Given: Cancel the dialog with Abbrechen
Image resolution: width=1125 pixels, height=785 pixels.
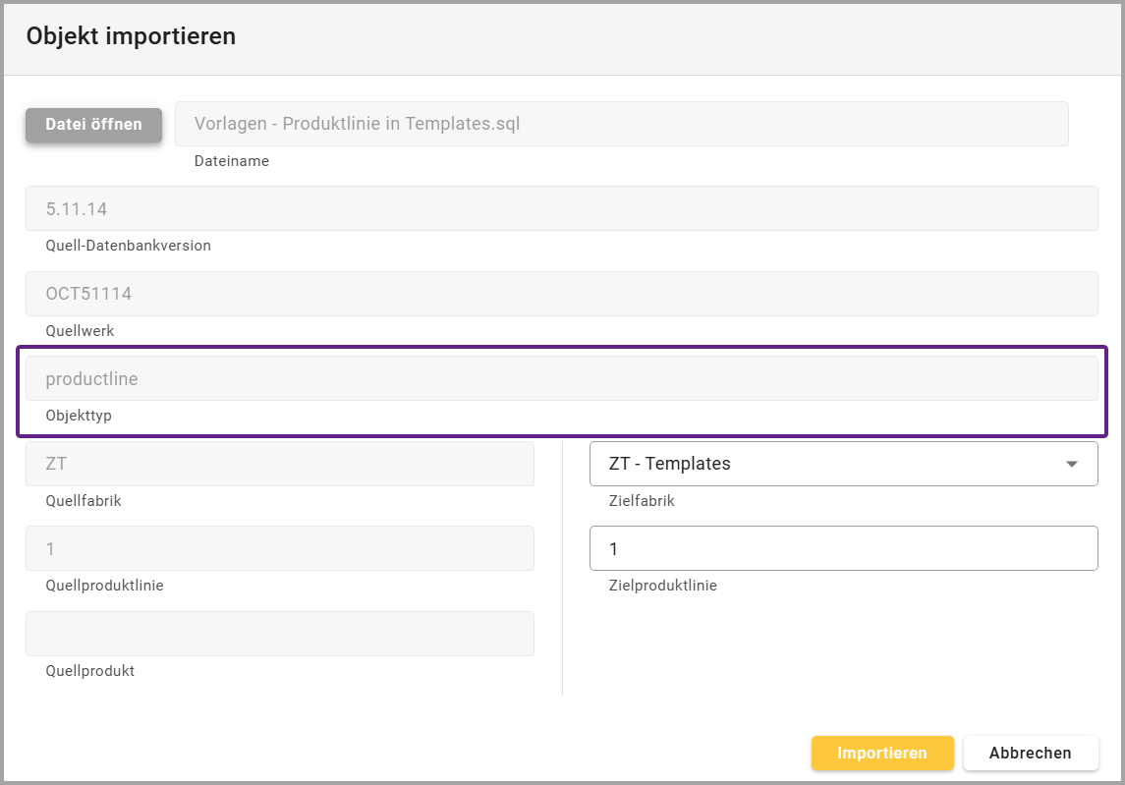Looking at the screenshot, I should (1030, 753).
